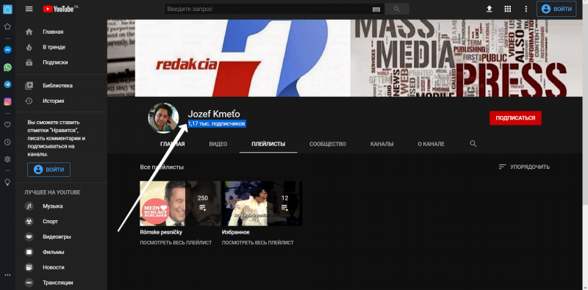Open the hamburger guide menu
Viewport: 588px width, 290px height.
coord(29,9)
